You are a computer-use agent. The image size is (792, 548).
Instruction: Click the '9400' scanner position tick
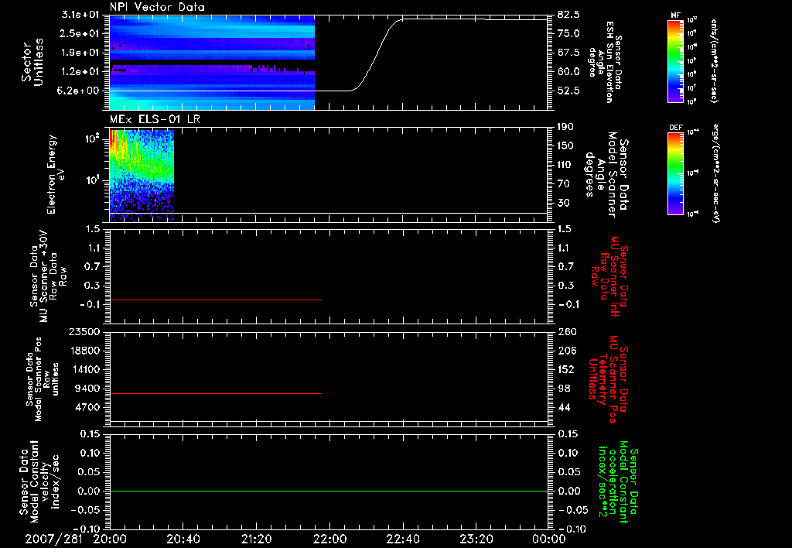coord(88,389)
